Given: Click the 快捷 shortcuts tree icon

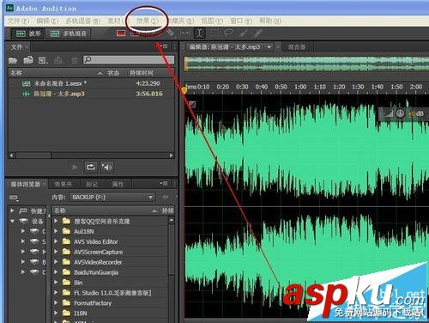Looking at the screenshot, I should [23, 211].
